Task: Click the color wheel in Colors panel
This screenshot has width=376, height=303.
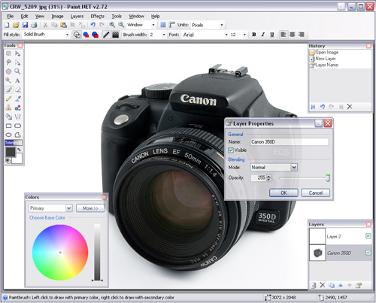Action: [x=60, y=253]
